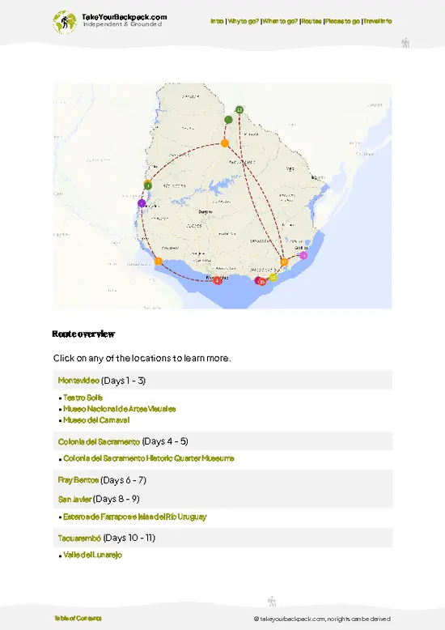
Task: Open the Montevideo location link
Action: (x=78, y=380)
